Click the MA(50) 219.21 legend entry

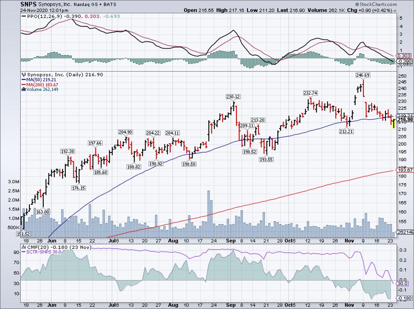[41, 80]
